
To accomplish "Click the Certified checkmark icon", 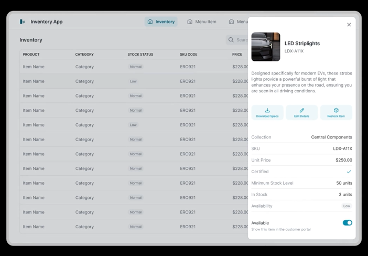I will [349, 172].
